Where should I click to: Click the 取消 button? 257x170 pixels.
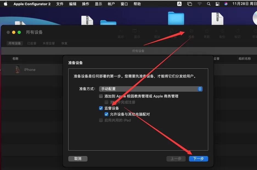click(x=78, y=159)
